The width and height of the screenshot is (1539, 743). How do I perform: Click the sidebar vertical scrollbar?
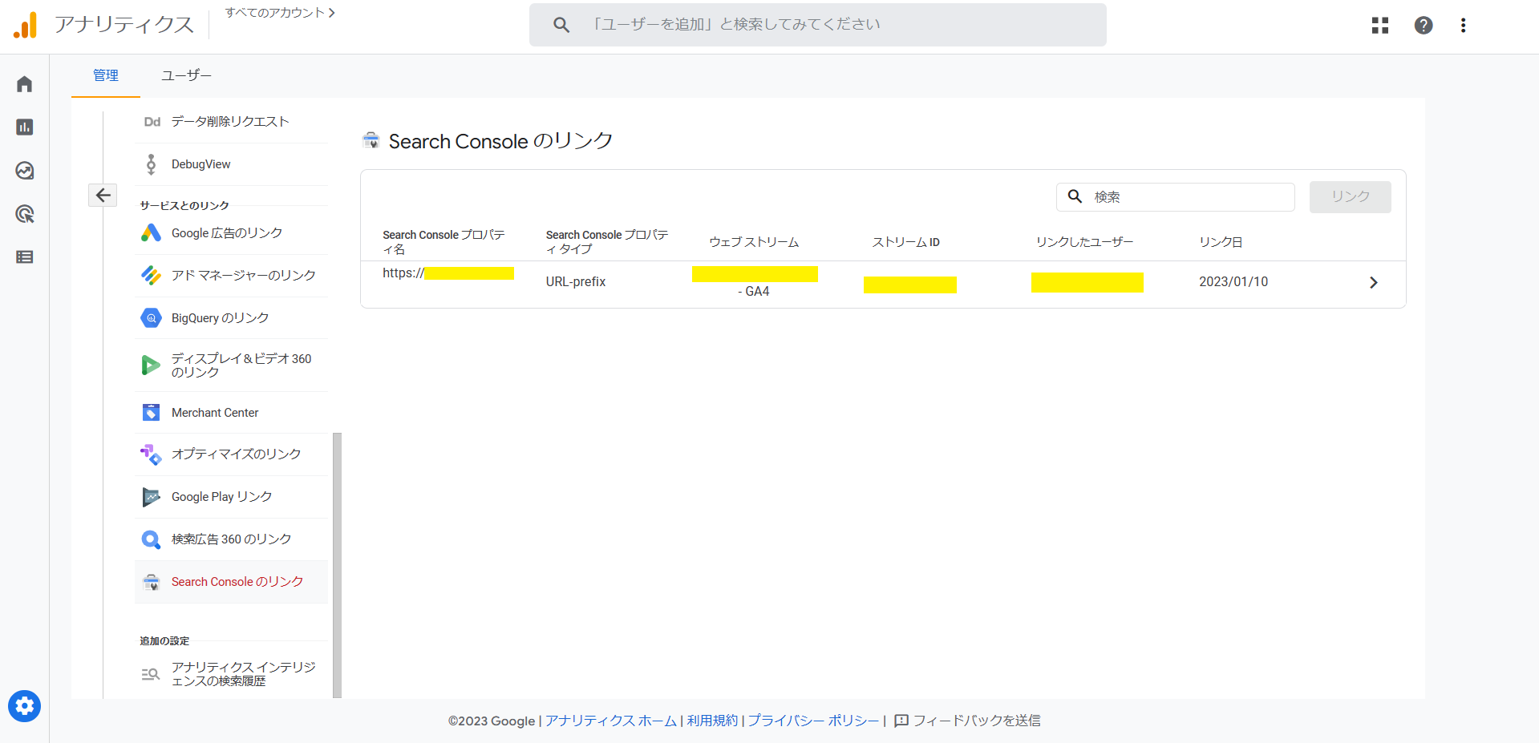coord(337,565)
